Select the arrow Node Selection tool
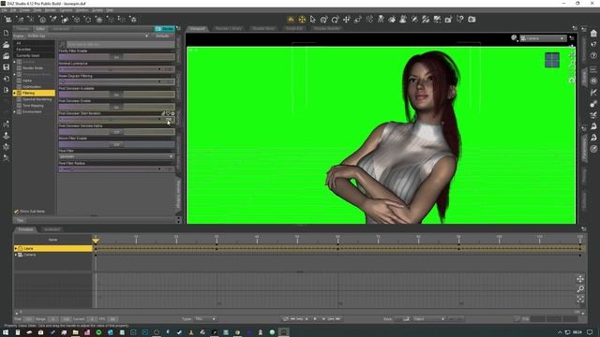This screenshot has height=337, width=600. 313,19
